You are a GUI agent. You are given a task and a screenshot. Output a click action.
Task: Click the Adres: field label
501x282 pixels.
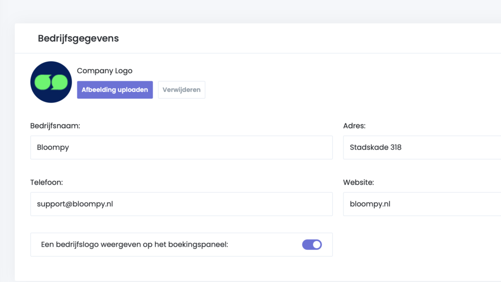[x=354, y=126]
